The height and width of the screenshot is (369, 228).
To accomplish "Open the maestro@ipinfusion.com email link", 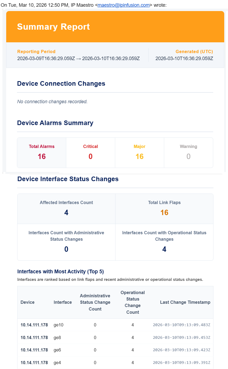I will [x=124, y=5].
